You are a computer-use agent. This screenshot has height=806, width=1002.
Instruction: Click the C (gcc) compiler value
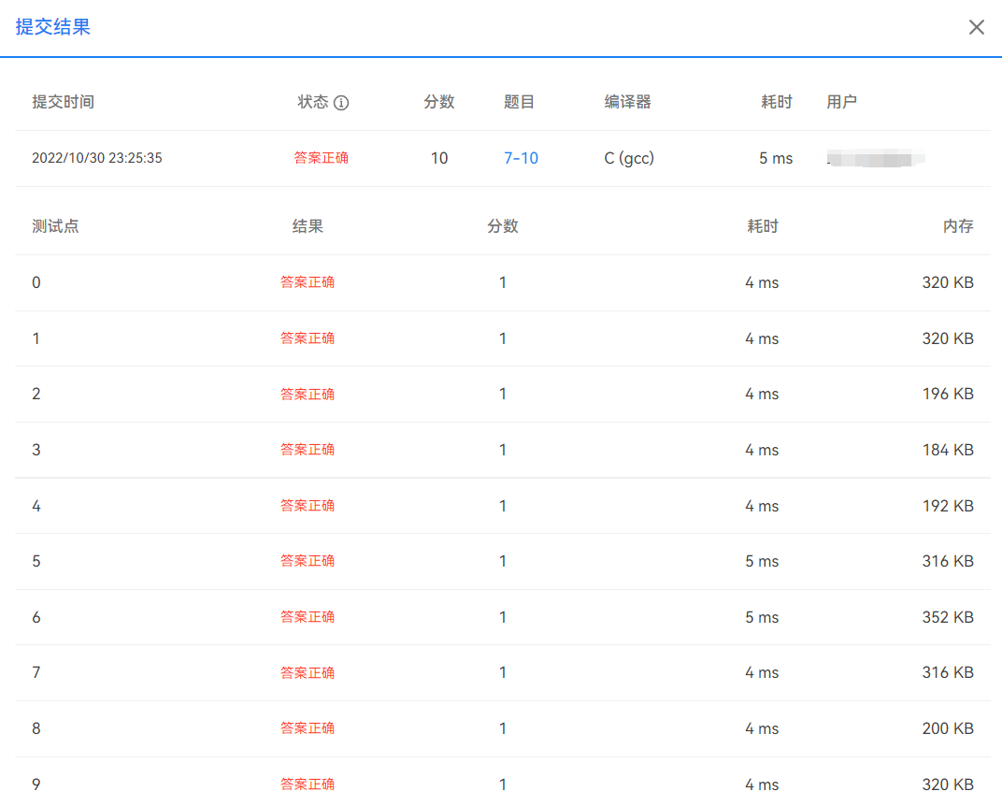[629, 158]
